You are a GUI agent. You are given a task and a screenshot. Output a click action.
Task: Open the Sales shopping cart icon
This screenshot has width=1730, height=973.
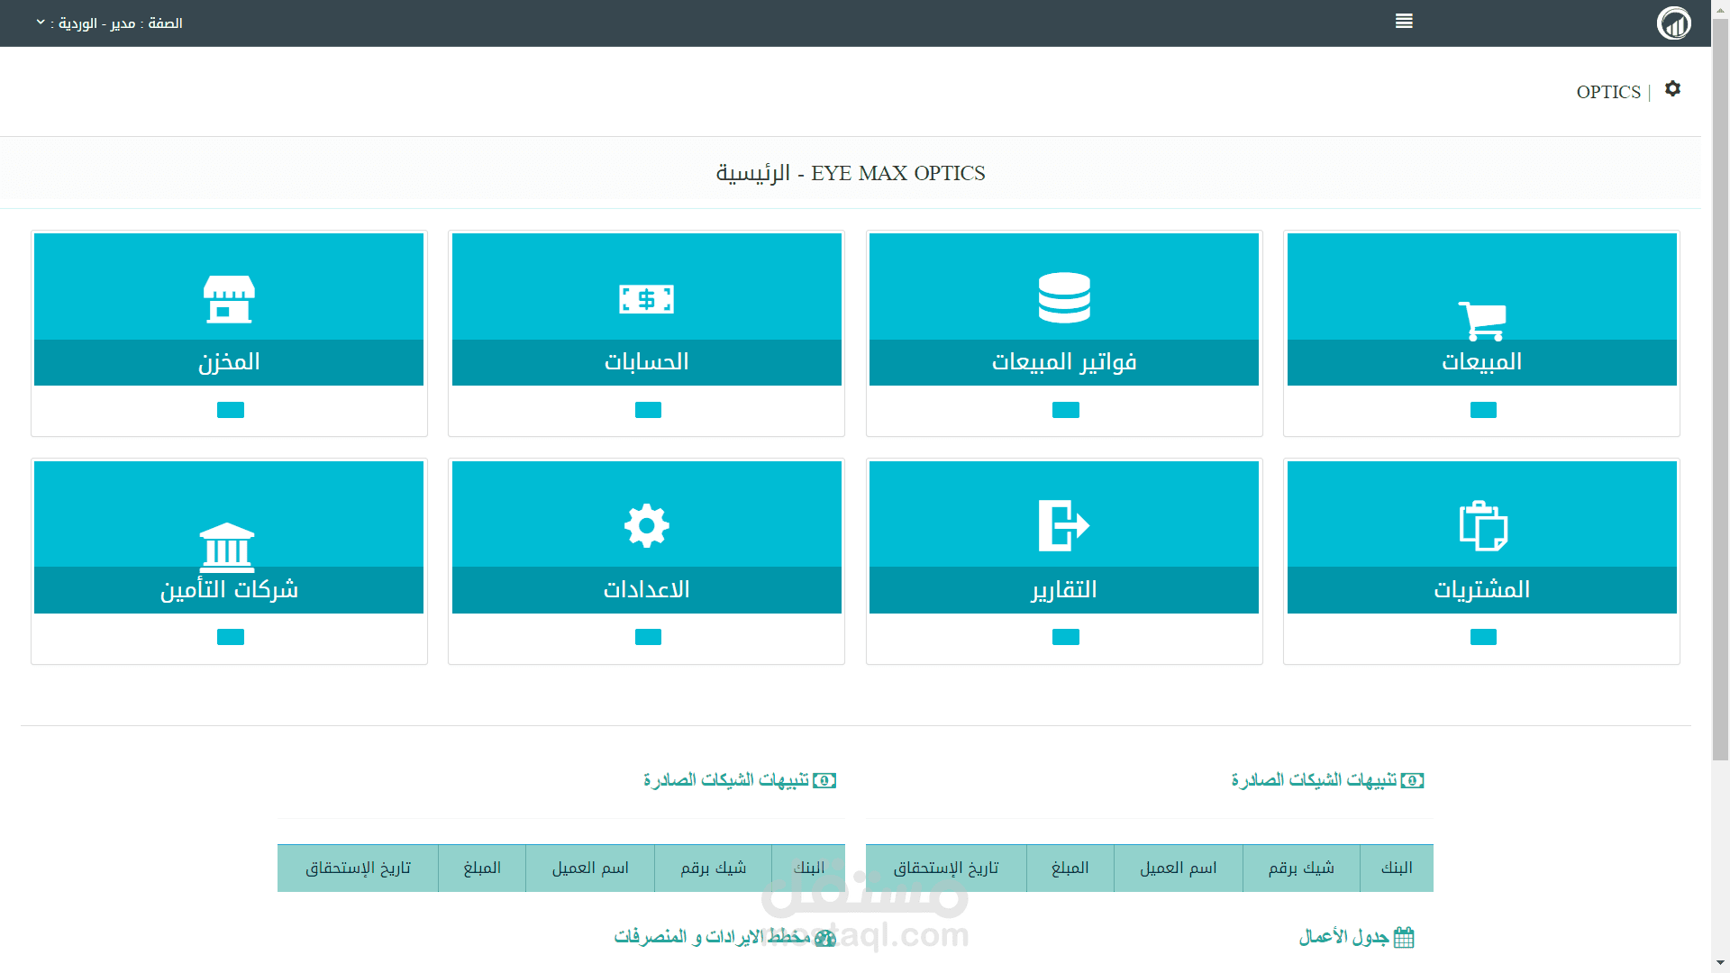[x=1481, y=320]
